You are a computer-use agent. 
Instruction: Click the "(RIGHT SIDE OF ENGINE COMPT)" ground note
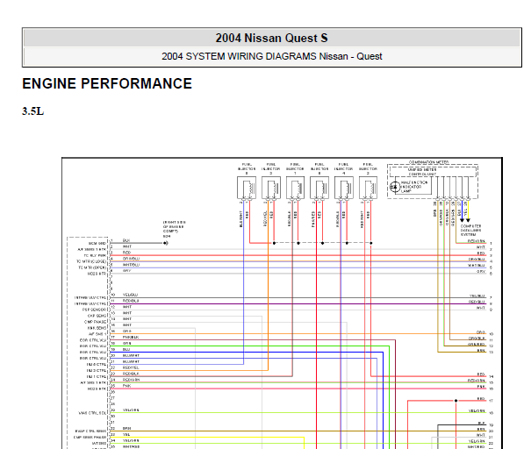[x=174, y=227]
